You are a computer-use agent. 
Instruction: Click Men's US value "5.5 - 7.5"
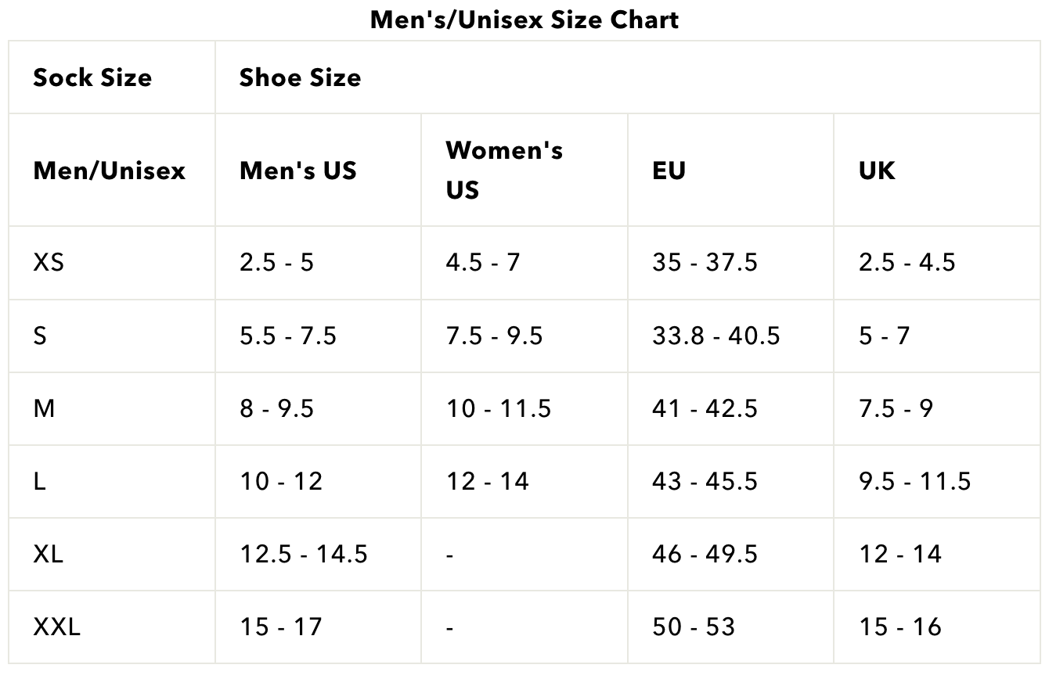pyautogui.click(x=287, y=336)
